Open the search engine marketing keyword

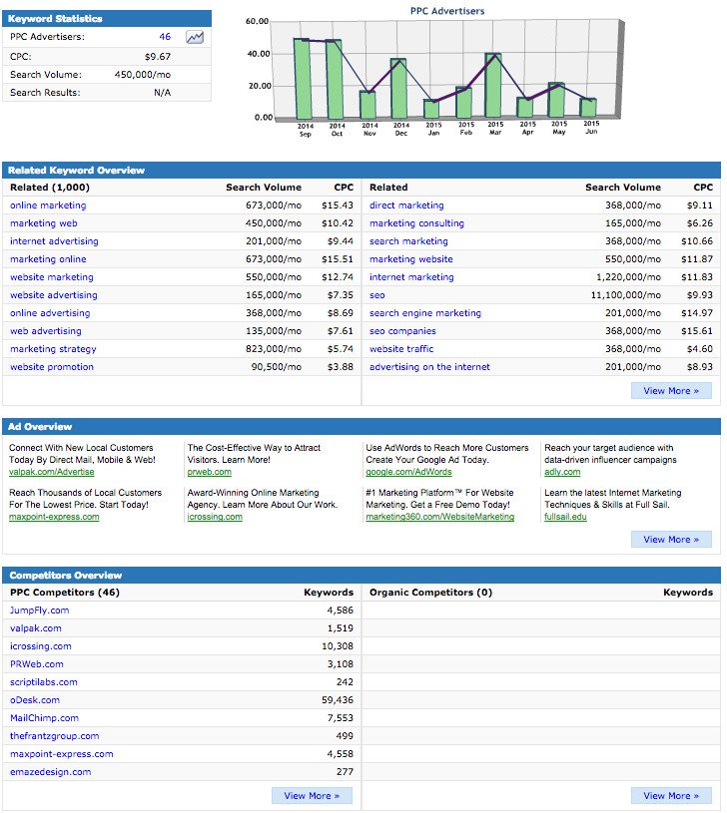(x=425, y=313)
